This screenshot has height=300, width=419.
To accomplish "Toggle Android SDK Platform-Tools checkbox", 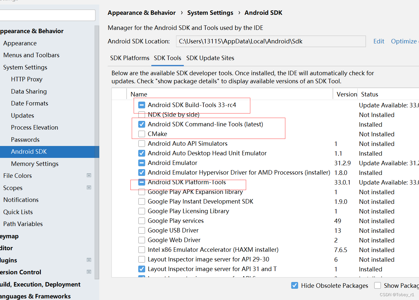I will [x=142, y=182].
